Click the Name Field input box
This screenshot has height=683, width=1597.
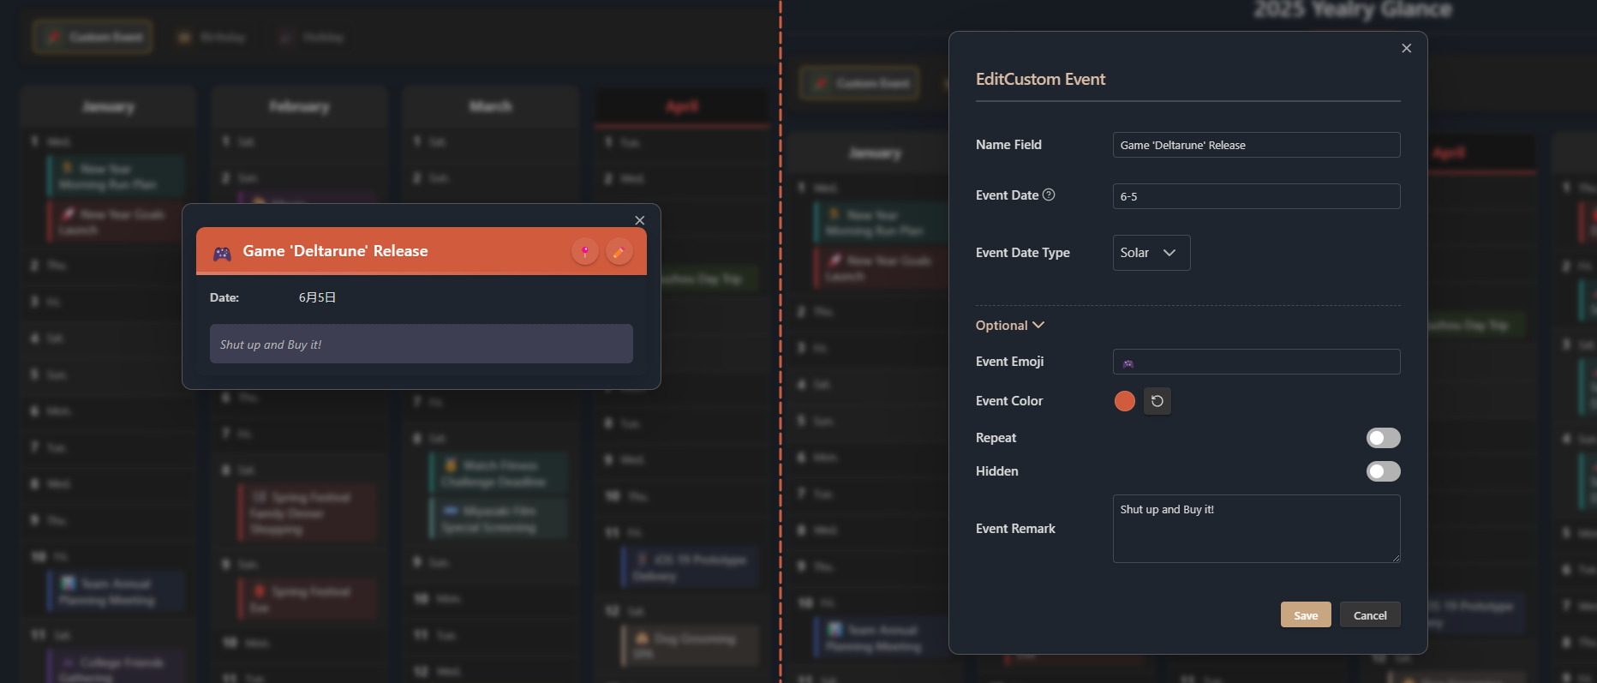(1256, 145)
